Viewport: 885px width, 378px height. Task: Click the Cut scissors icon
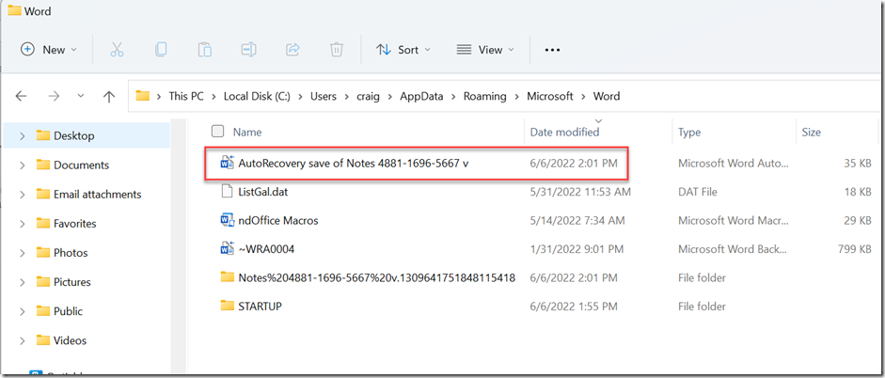click(x=117, y=50)
